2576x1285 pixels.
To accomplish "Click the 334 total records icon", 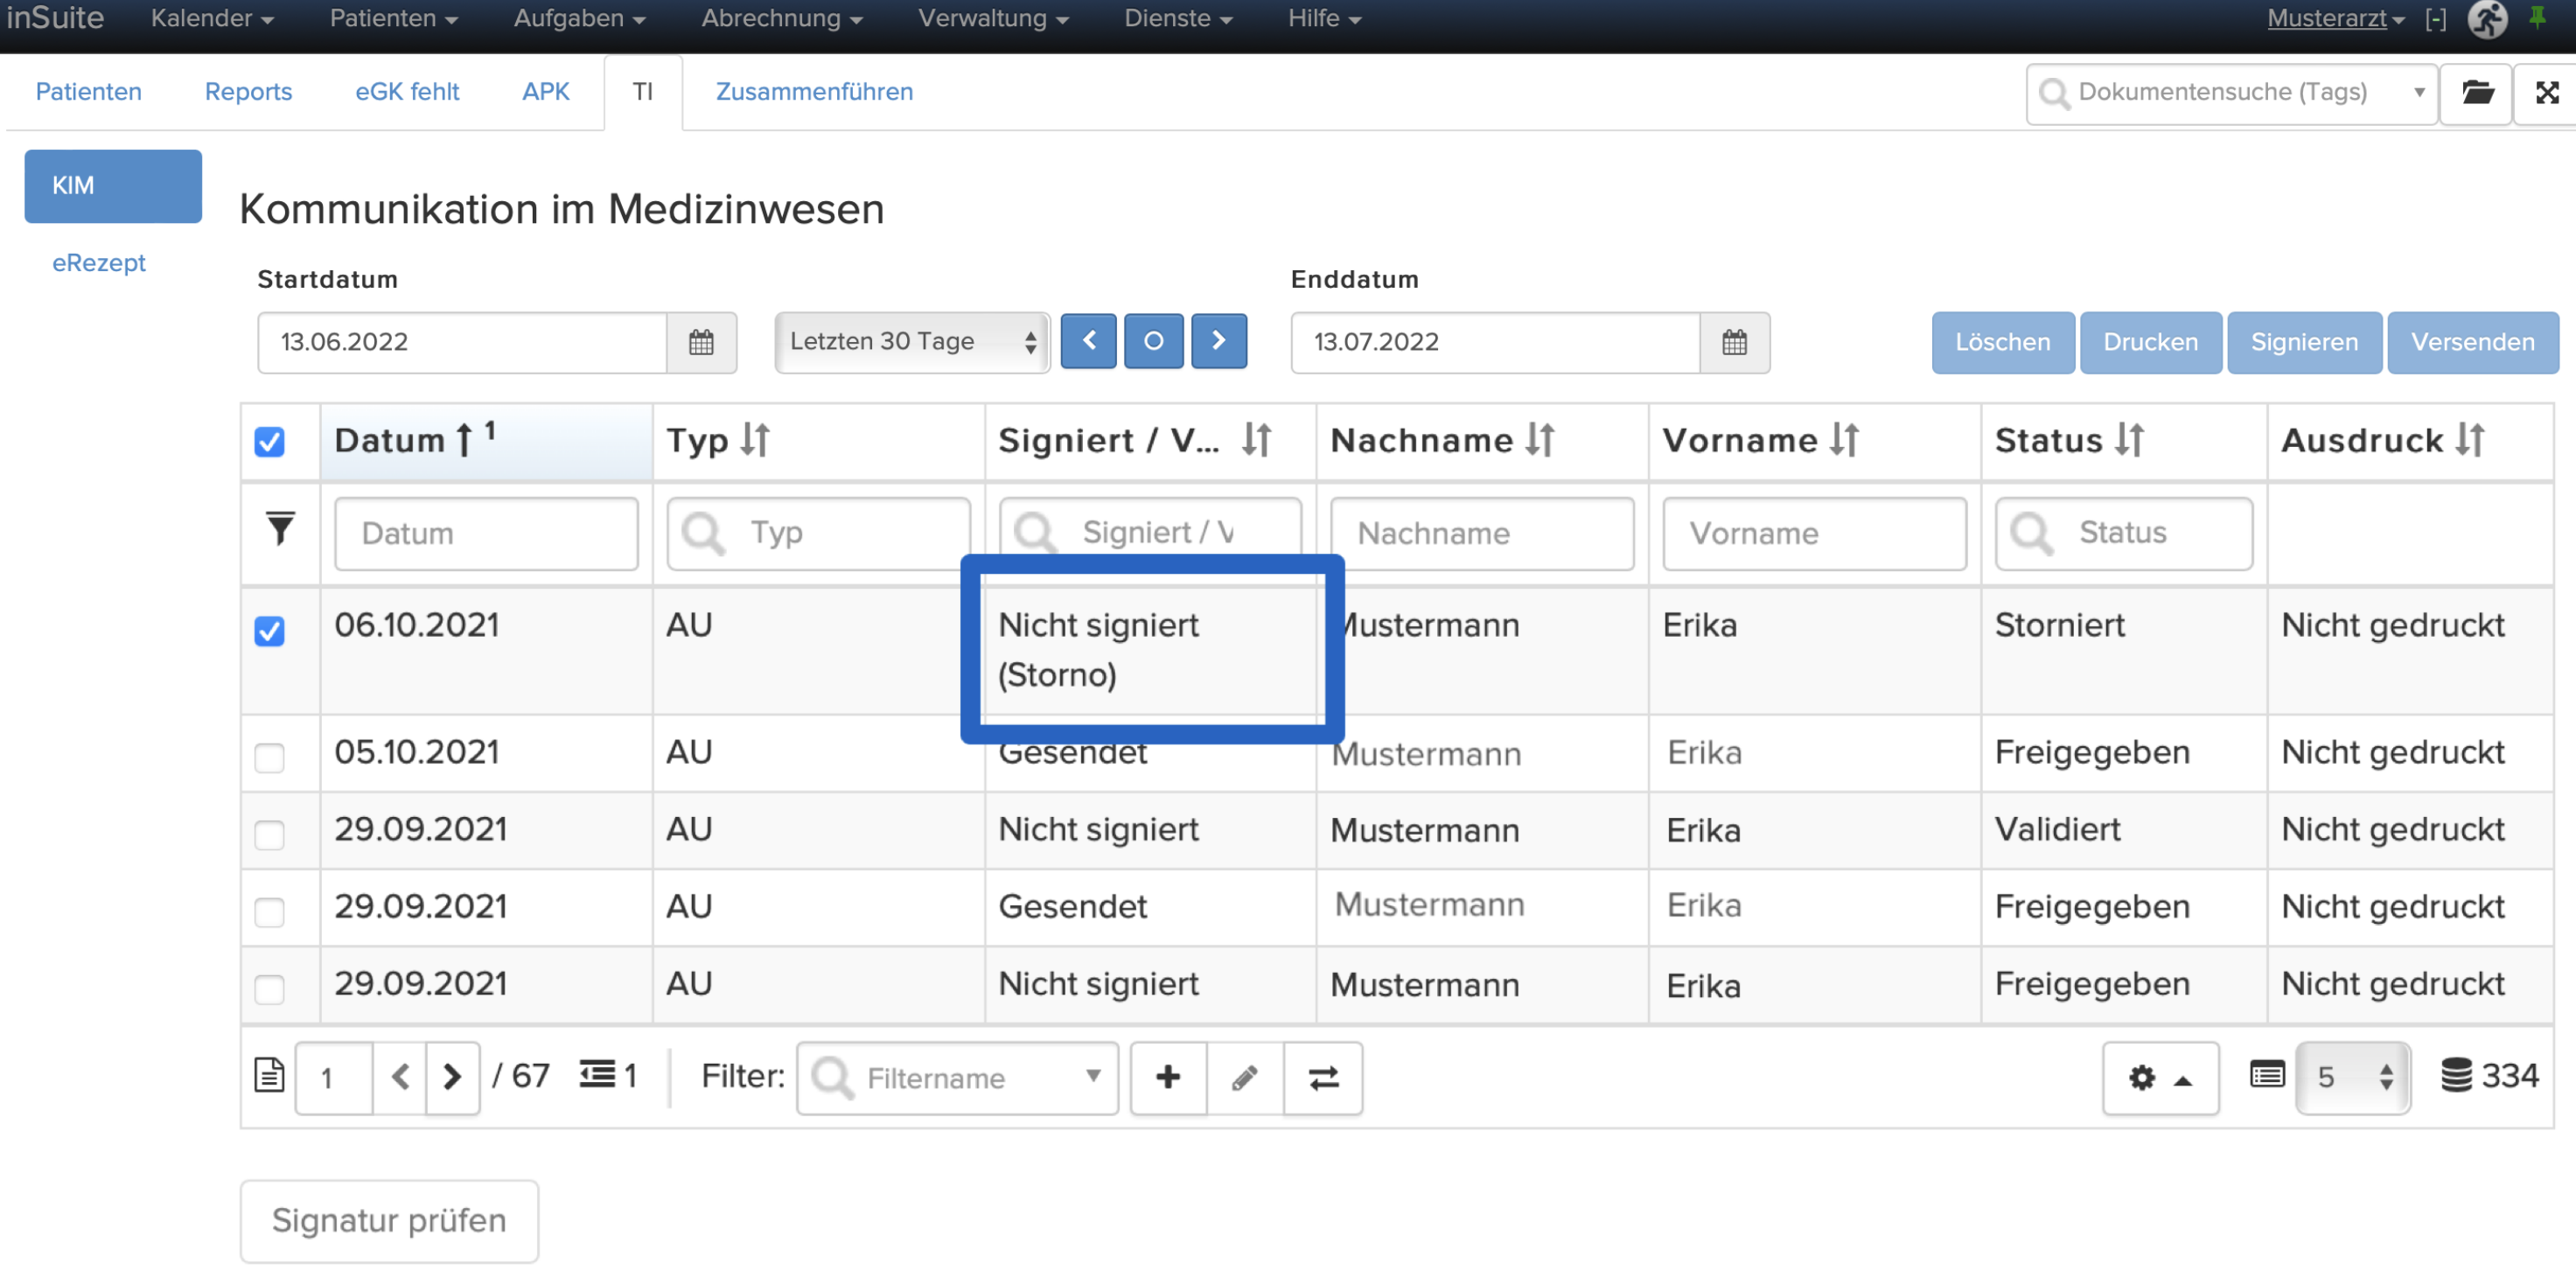I will pyautogui.click(x=2457, y=1076).
